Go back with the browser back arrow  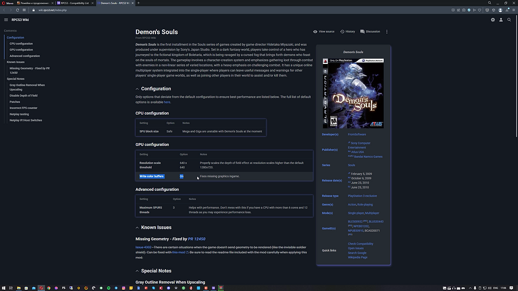pos(4,10)
